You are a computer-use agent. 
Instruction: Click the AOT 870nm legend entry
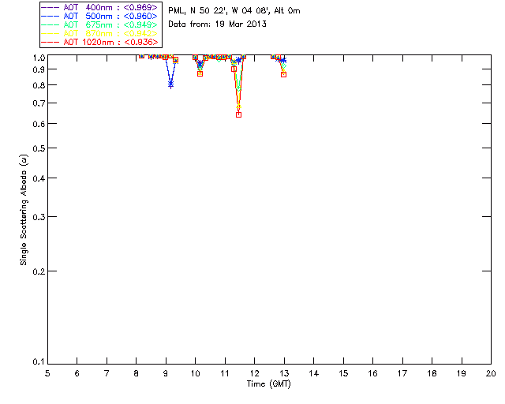tap(99, 33)
